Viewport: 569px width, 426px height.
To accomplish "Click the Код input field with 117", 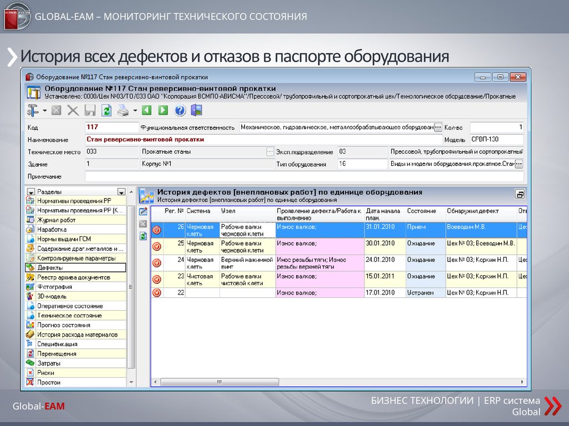I will pyautogui.click(x=112, y=127).
